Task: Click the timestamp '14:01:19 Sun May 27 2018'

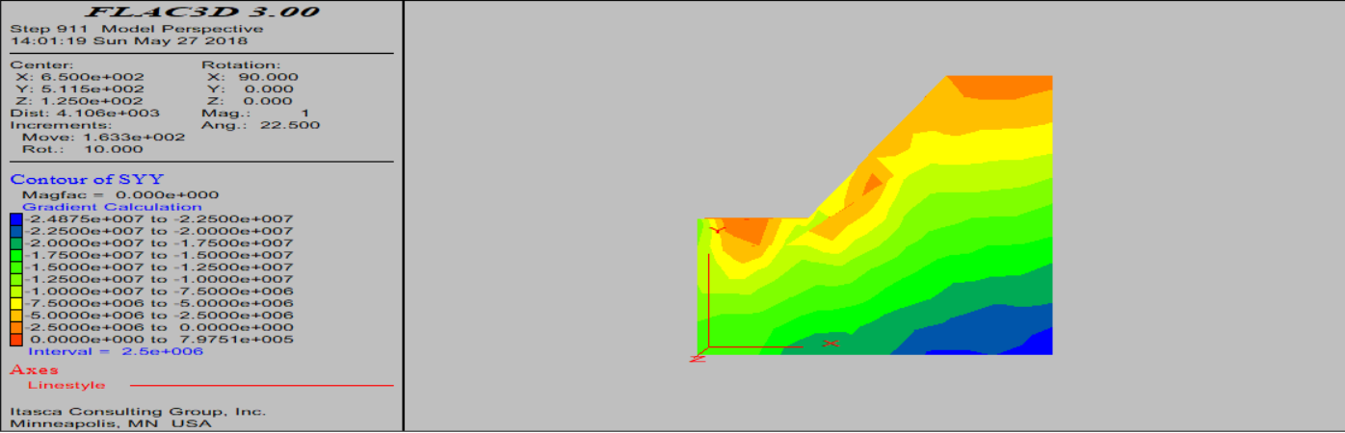Action: [x=129, y=40]
